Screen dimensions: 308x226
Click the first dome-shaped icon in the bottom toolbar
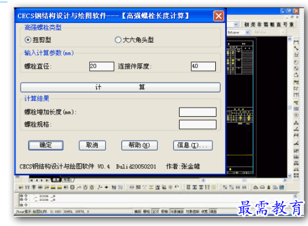pos(256,187)
